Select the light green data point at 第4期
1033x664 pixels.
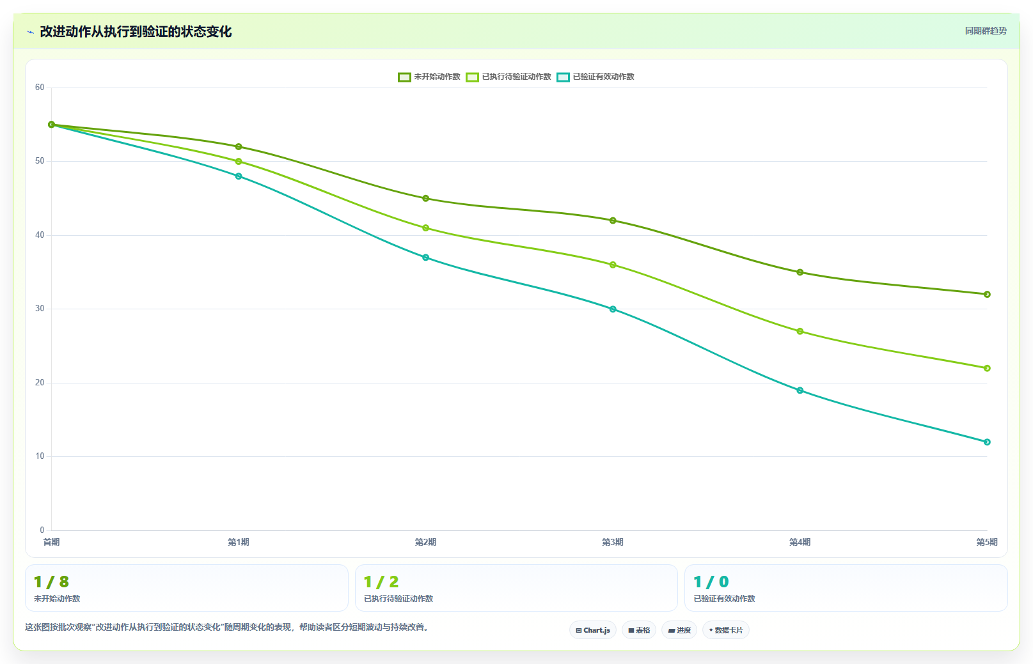tap(800, 331)
